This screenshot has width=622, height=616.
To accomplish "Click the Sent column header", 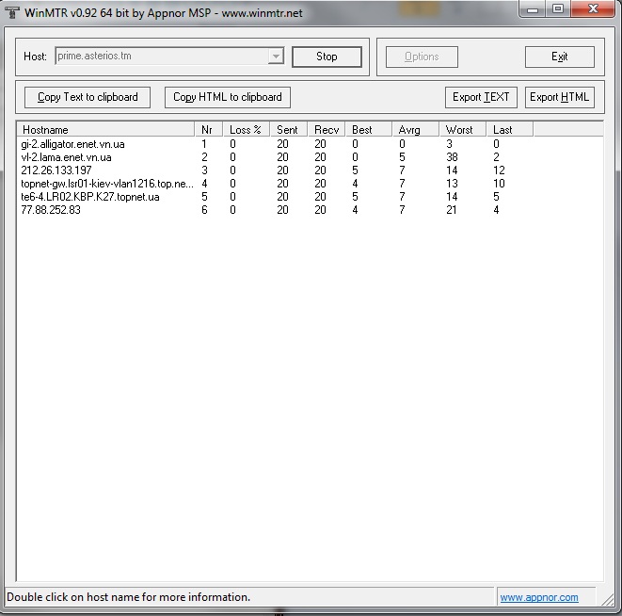I will point(288,130).
